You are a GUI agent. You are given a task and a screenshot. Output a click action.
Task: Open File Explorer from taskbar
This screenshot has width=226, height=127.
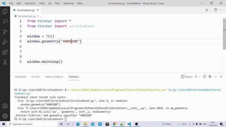pos(85,124)
